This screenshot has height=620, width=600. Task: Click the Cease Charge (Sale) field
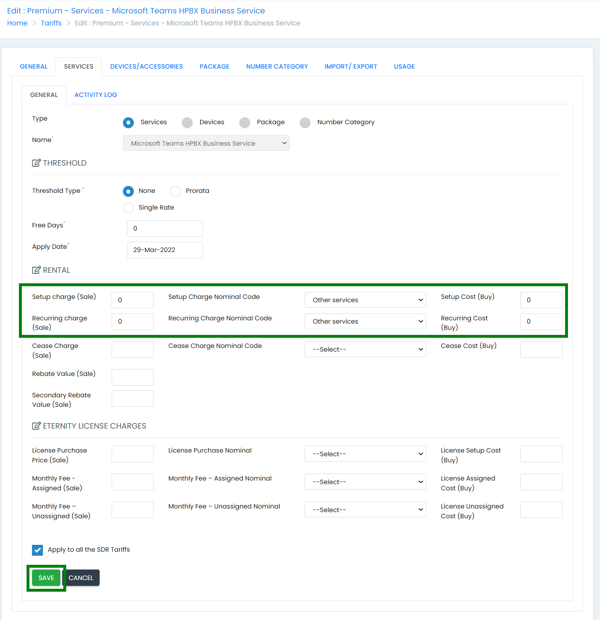(x=133, y=349)
